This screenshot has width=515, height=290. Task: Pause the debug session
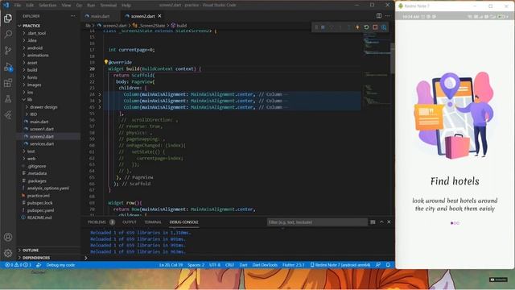tap(323, 27)
